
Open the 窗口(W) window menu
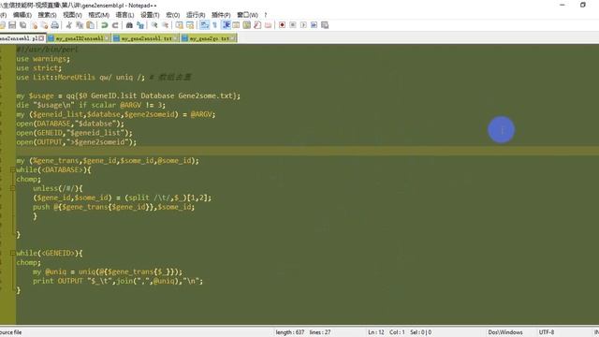point(247,15)
